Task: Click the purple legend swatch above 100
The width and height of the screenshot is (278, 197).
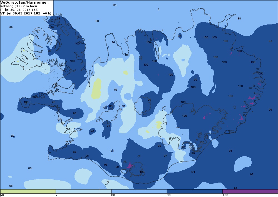Action: click(x=250, y=191)
